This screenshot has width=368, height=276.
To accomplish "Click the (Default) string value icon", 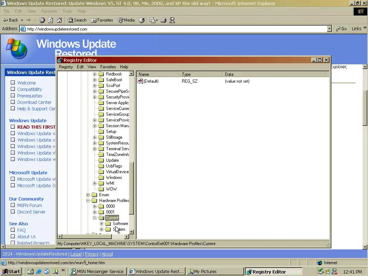I will tap(140, 81).
